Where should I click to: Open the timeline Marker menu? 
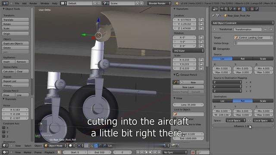click(x=28, y=152)
